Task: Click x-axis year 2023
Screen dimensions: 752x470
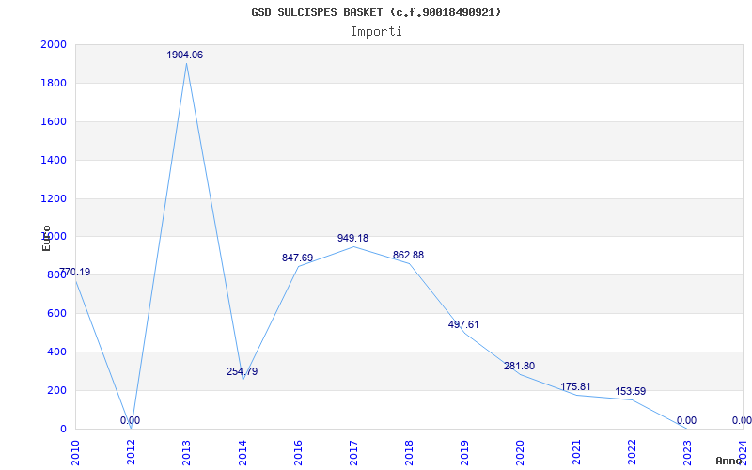Action: [x=687, y=454]
